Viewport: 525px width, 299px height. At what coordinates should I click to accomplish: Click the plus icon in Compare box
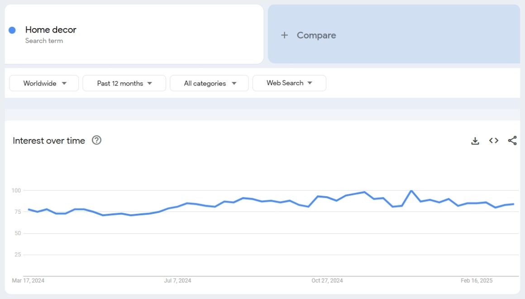[x=284, y=35]
